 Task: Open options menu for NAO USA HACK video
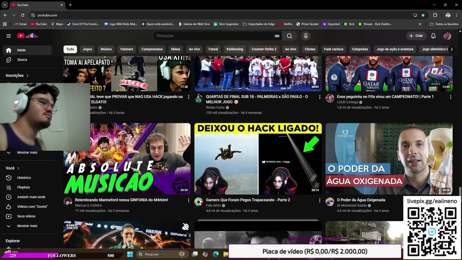pos(188,97)
